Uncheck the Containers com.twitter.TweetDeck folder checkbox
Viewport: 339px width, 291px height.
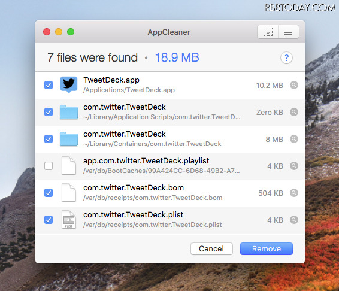tap(49, 139)
